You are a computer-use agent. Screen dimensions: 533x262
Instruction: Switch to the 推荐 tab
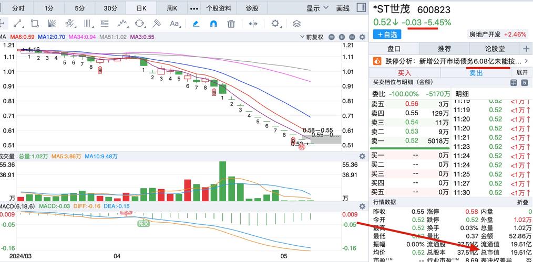click(444, 49)
